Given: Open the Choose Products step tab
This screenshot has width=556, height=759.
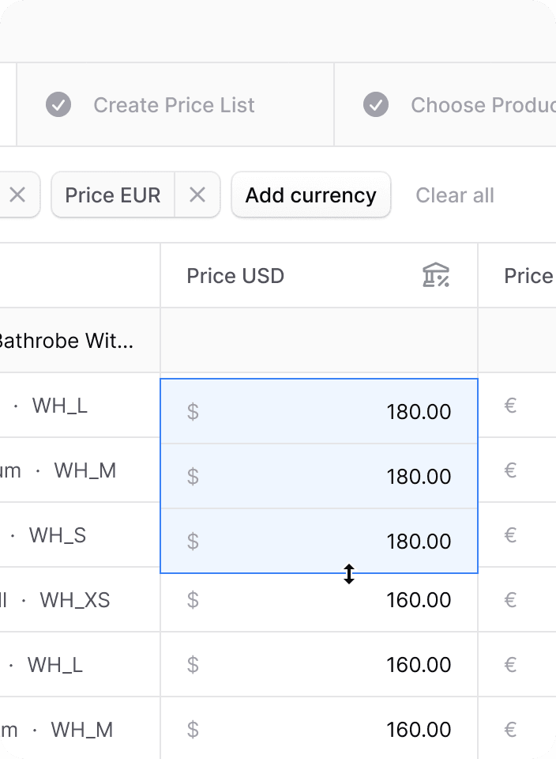Looking at the screenshot, I should [x=445, y=104].
